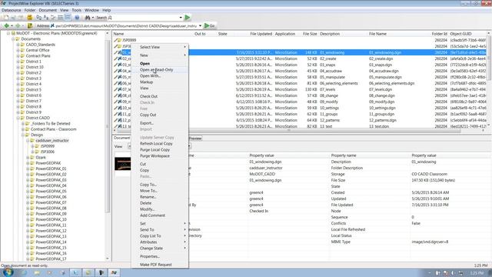Screen dimensions: 492x277
Task: Switch to small icons view in toolbar
Action: 46,18
